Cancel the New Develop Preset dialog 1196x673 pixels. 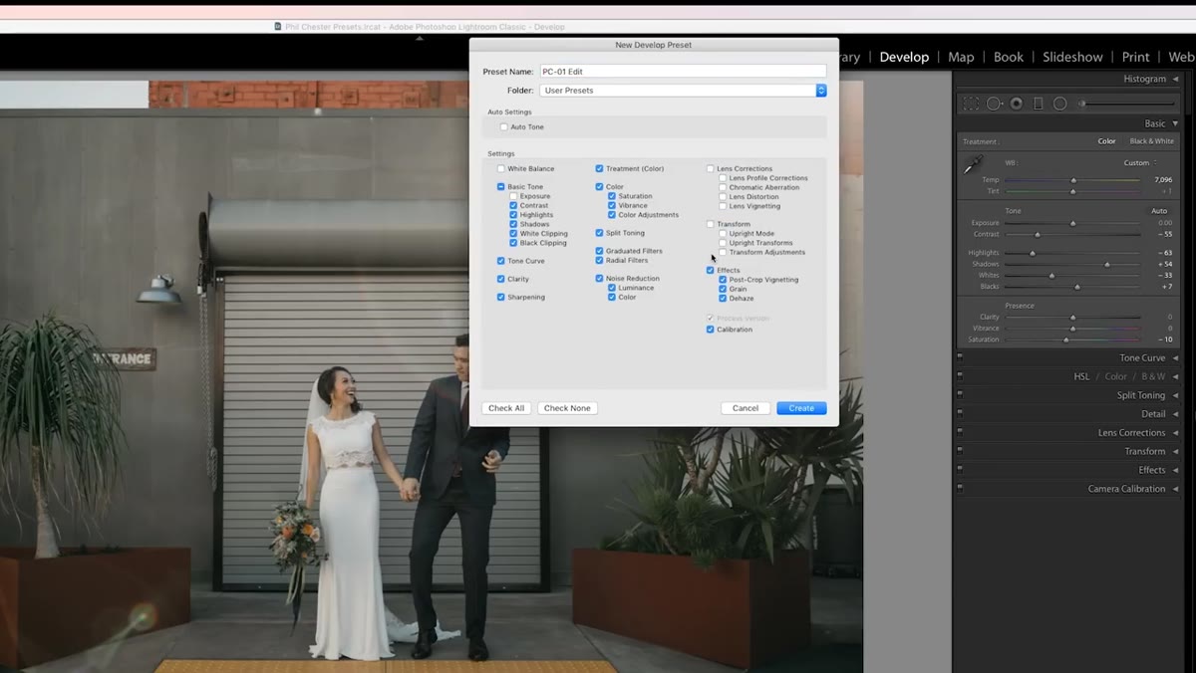tap(746, 408)
